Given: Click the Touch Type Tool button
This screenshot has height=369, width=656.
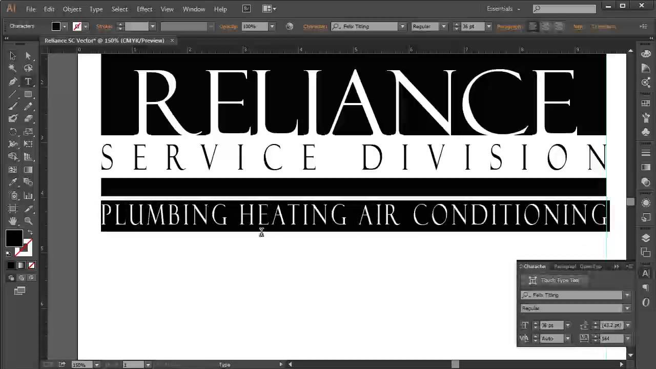Looking at the screenshot, I should [555, 280].
